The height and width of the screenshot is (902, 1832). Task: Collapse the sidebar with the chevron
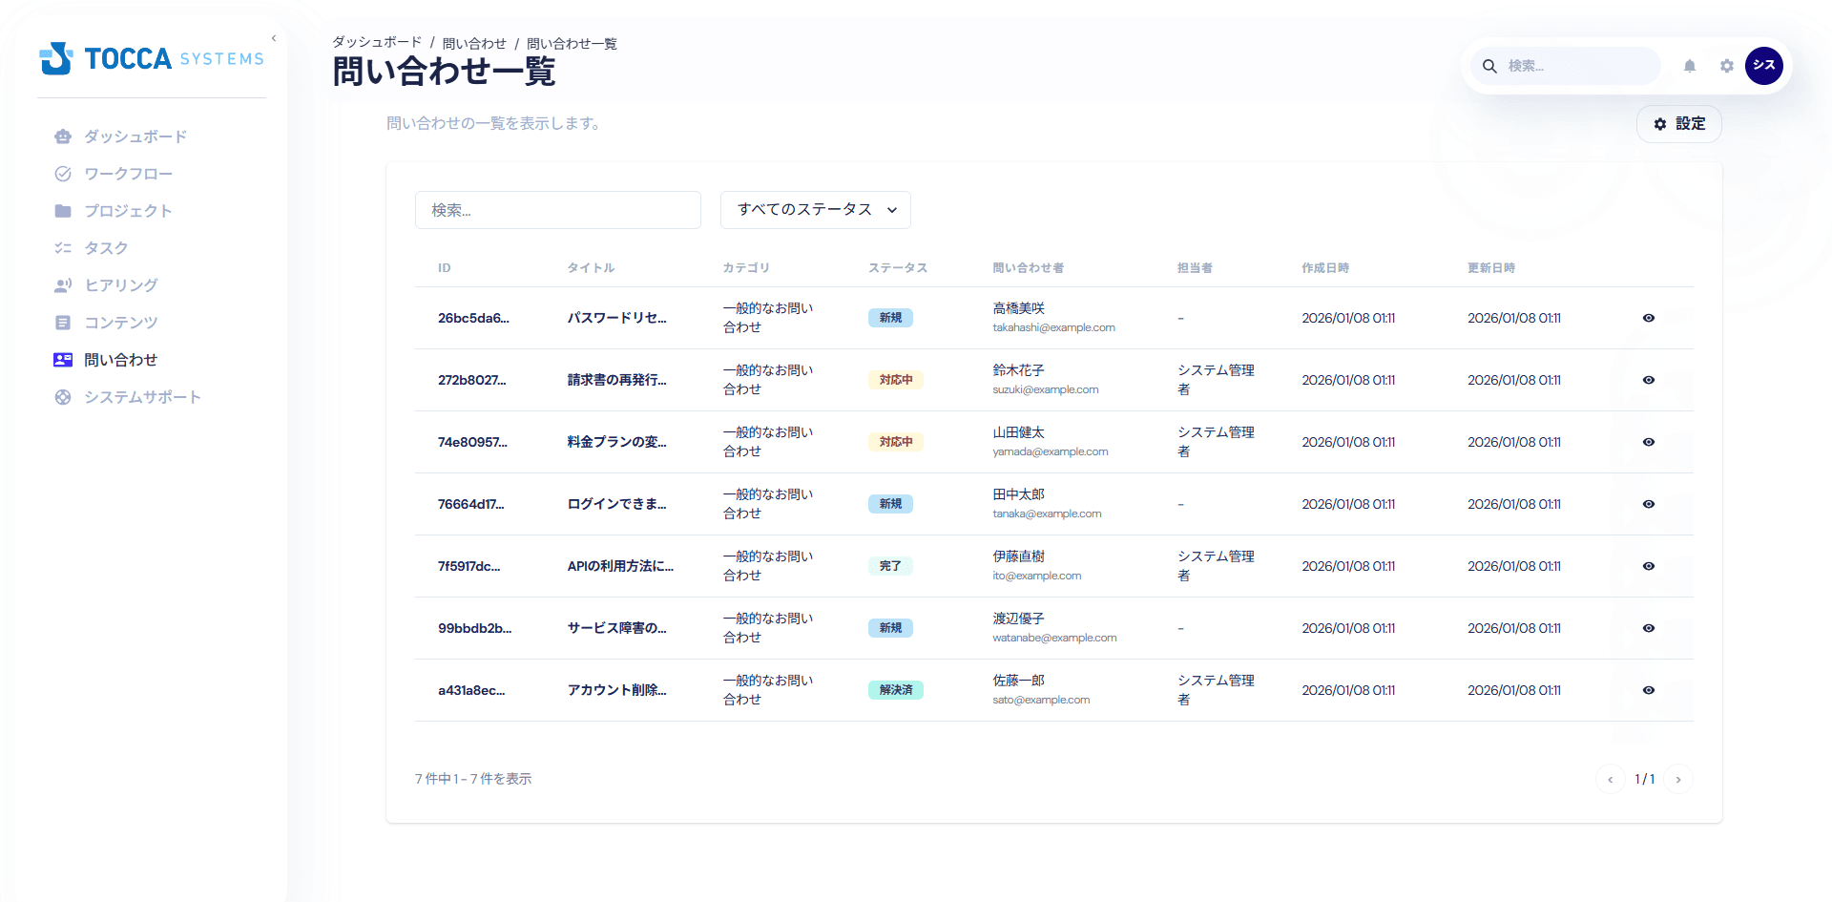click(274, 37)
